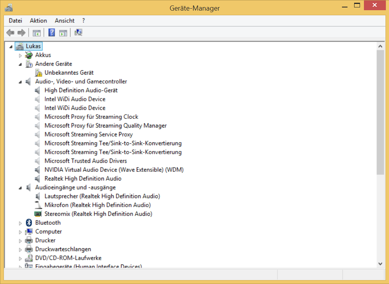Click the DVD/CD-ROM-Laufwerke drive icon

click(x=29, y=258)
